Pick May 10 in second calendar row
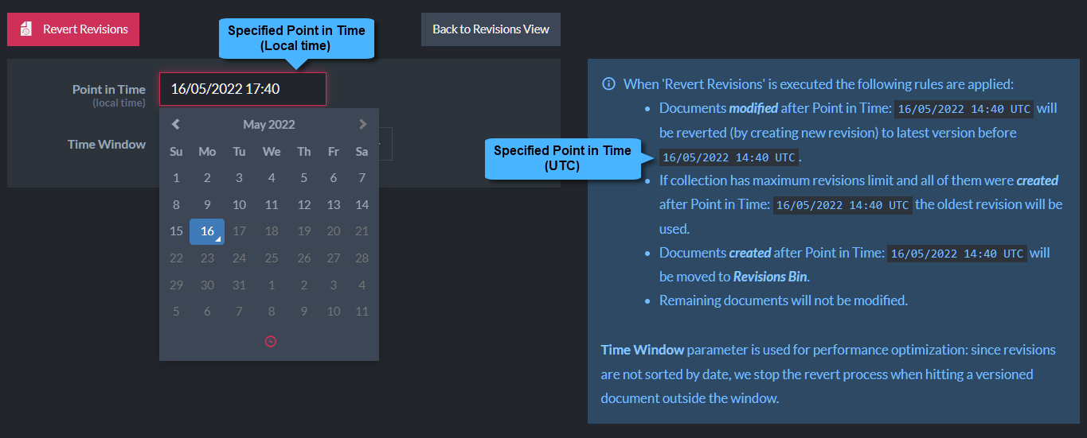The width and height of the screenshot is (1087, 438). (239, 204)
